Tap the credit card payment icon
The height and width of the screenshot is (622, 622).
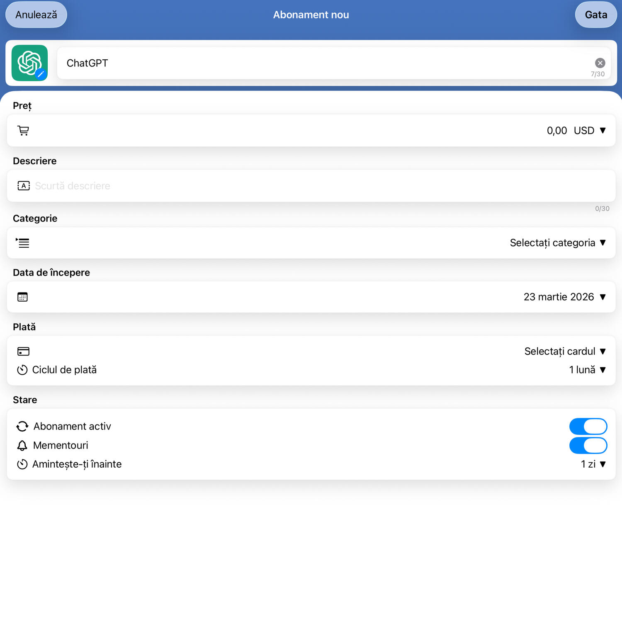[23, 351]
